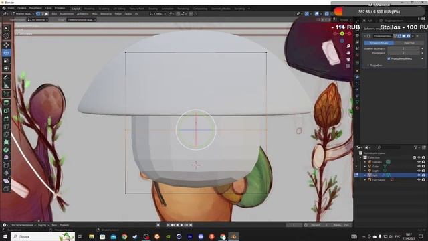Choose the Catmull-Clark subdivision type button

click(379, 43)
